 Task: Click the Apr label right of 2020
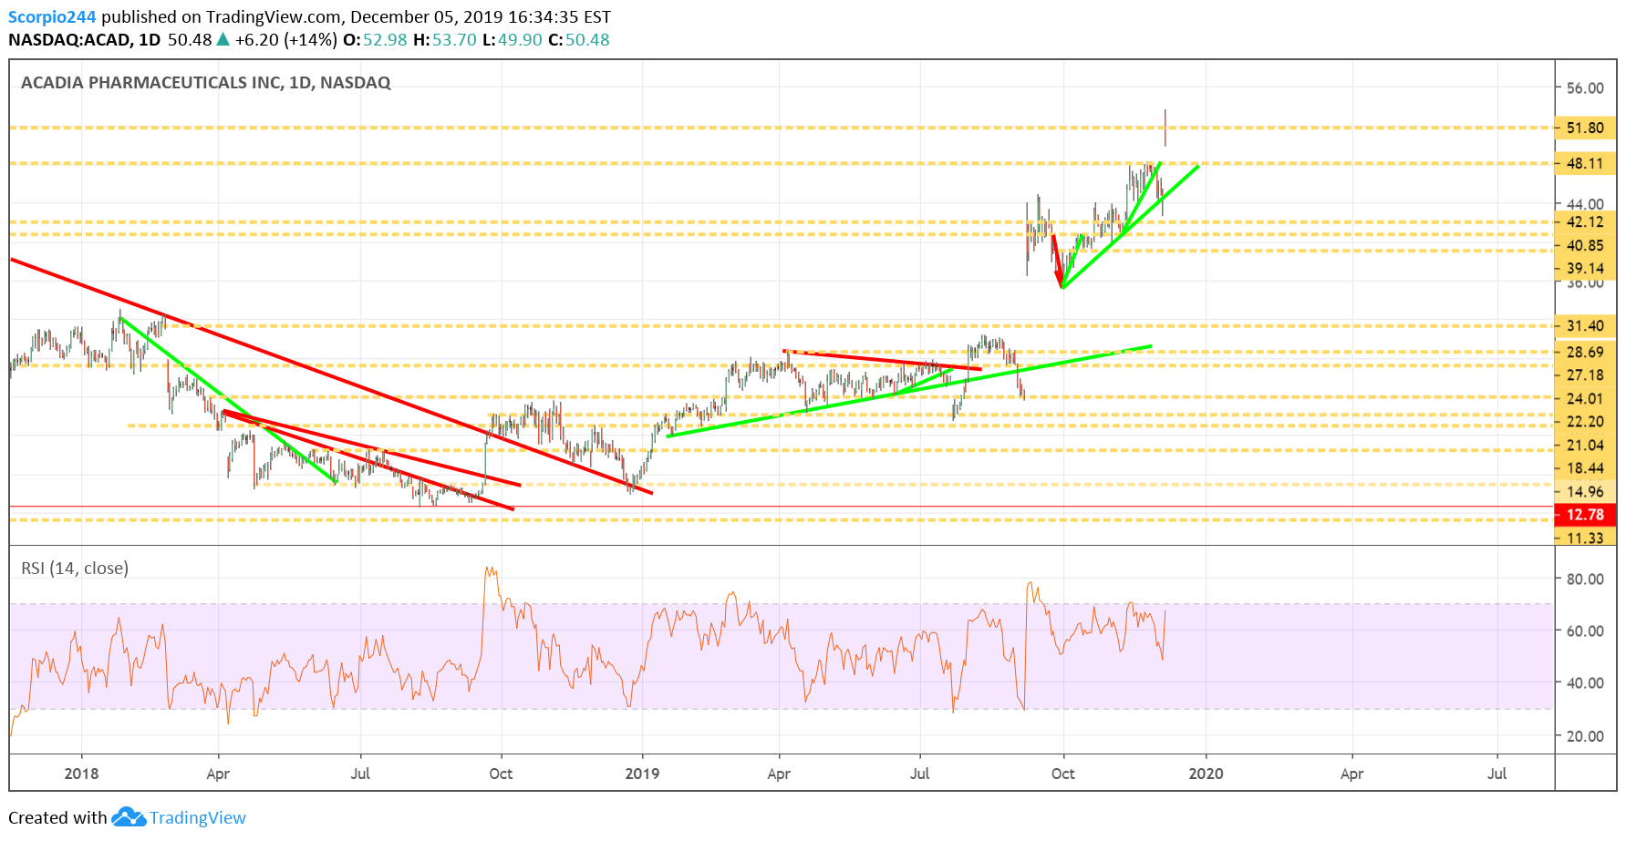[x=1352, y=774]
